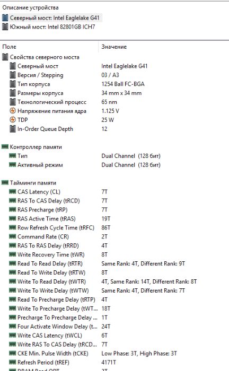The image size is (229, 371).
Task: Select the Северный мост field row
Action: tap(38, 66)
